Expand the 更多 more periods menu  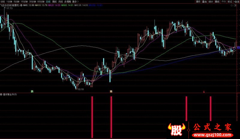tap(75, 2)
